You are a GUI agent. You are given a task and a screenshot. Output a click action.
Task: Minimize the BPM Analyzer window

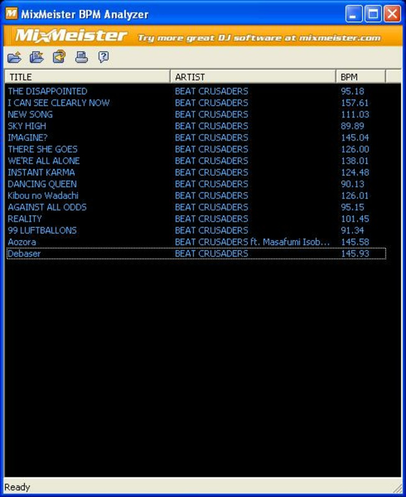point(354,14)
